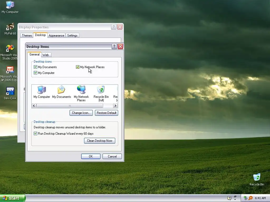Click the My Computer desktop shortcut
Image resolution: width=270 pixels, height=202 pixels.
click(10, 7)
